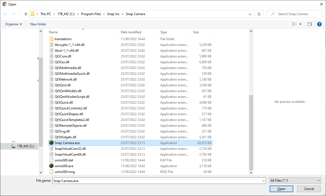The width and height of the screenshot is (326, 196).
Task: Select the Qt5Network.dll file name
Action: 66,79
